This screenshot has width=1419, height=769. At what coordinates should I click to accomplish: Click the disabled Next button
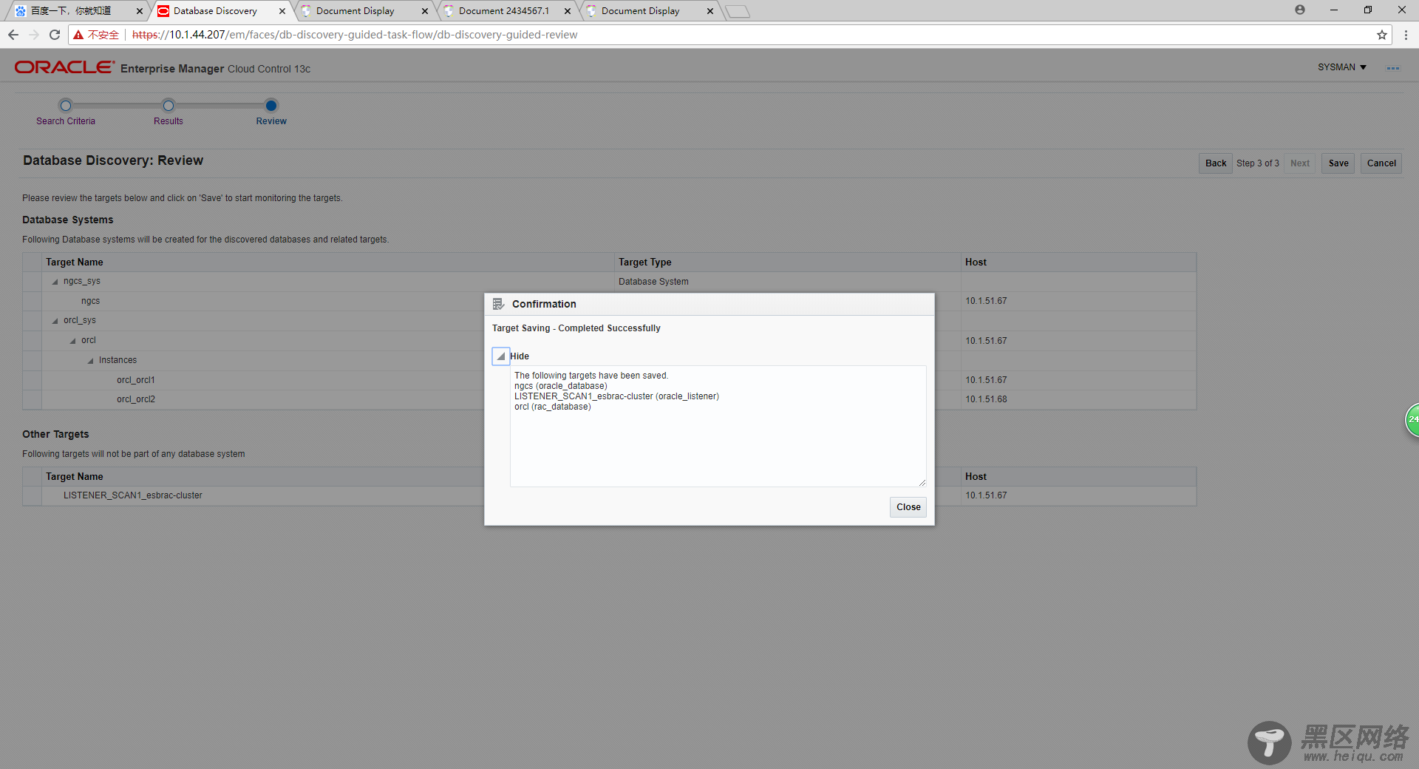pyautogui.click(x=1300, y=163)
